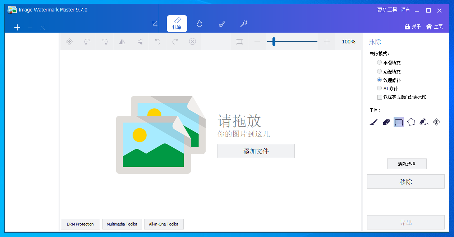Open the 语言 language menu

405,10
